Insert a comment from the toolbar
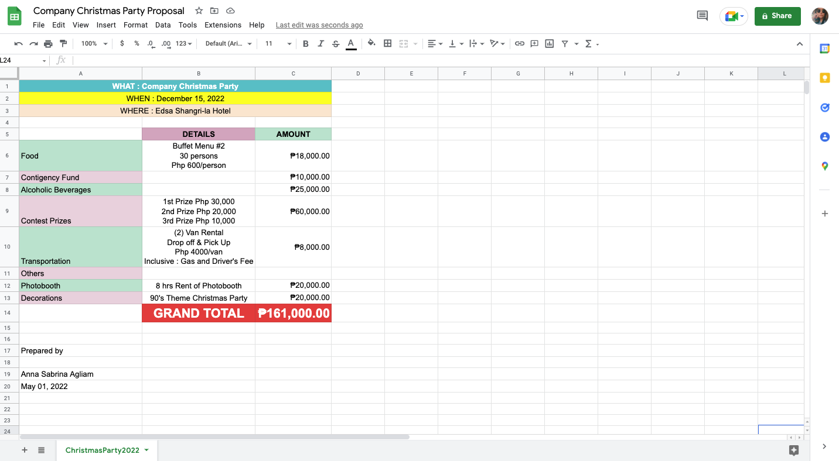Viewport: 839px width, 461px height. pyautogui.click(x=534, y=44)
